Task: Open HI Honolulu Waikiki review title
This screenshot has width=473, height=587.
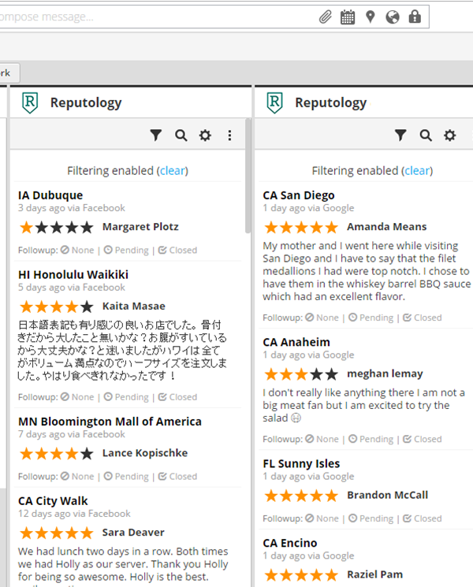Action: (73, 274)
